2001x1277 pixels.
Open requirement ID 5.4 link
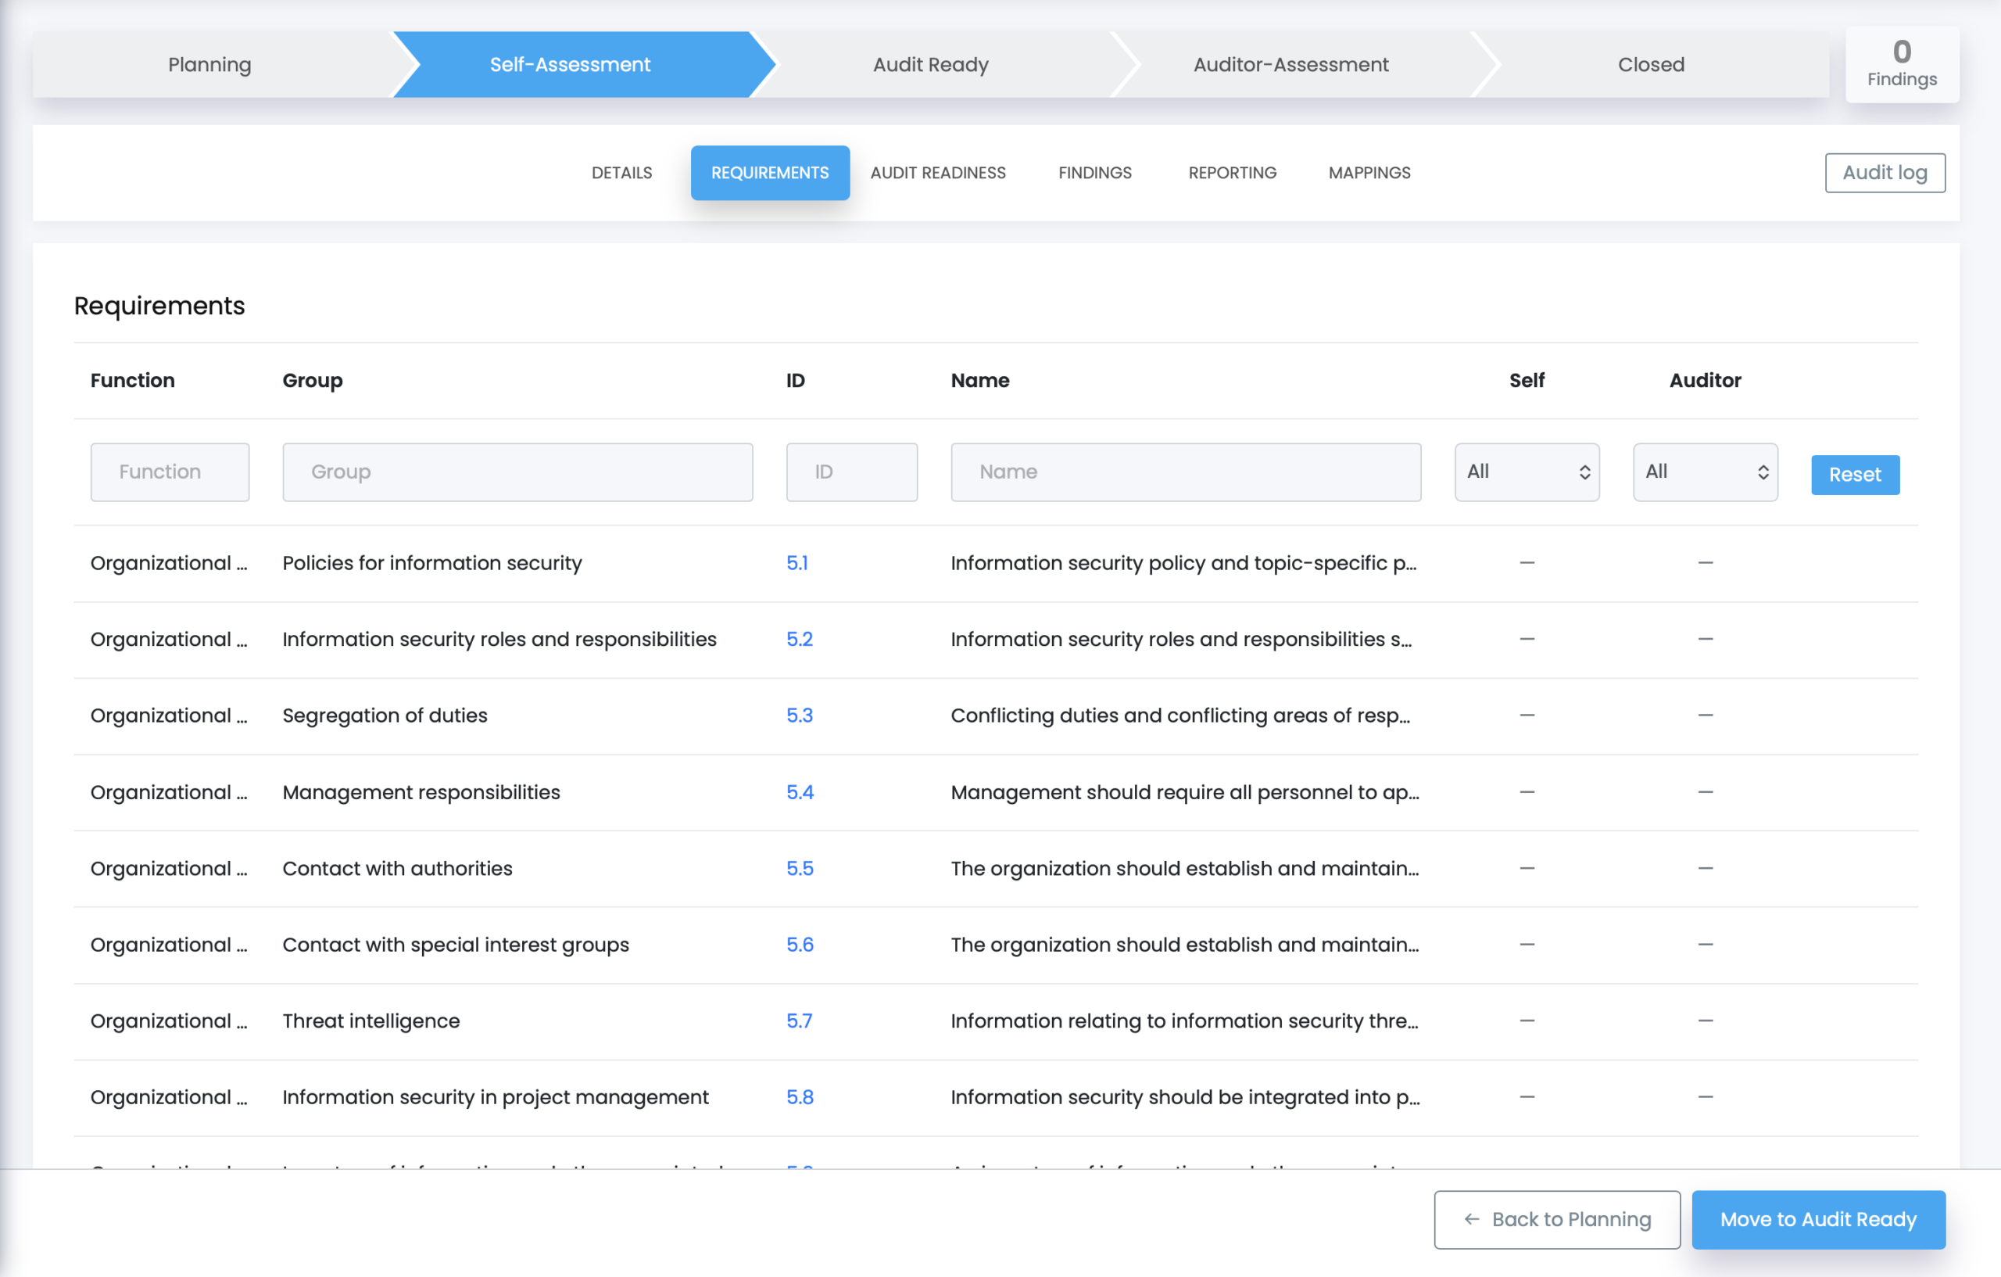800,792
